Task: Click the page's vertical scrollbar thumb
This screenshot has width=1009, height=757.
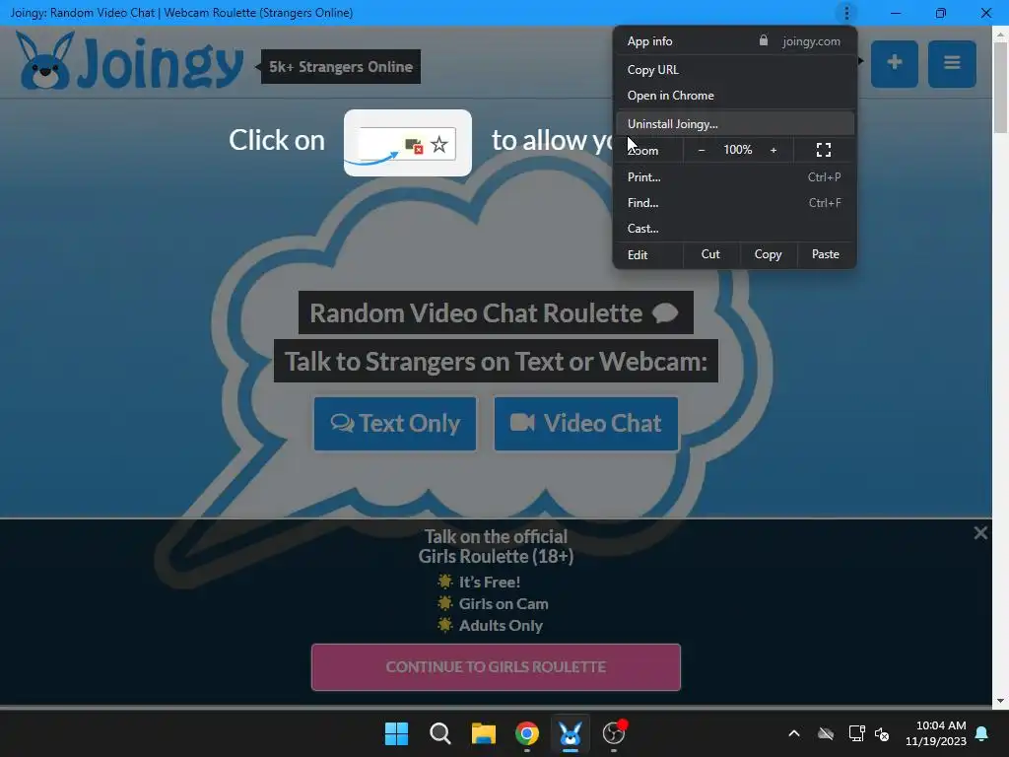Action: [1000, 87]
